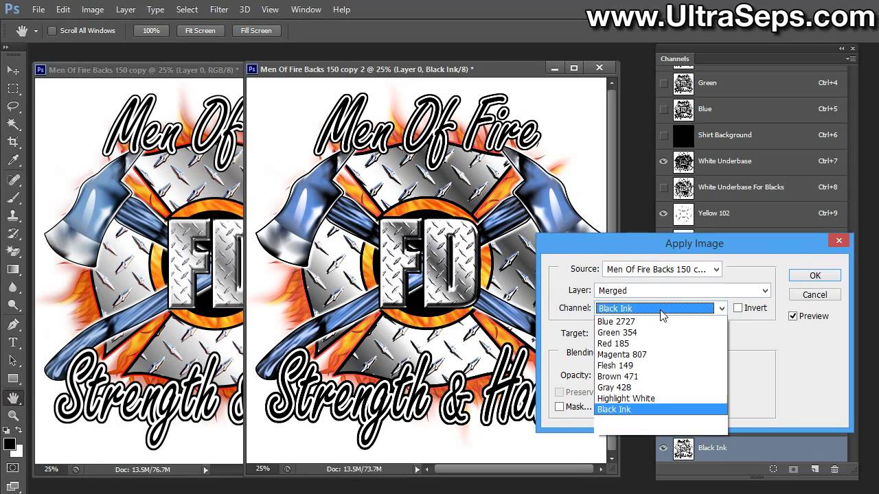The height and width of the screenshot is (494, 879).
Task: Click the Fill Screen button
Action: 256,31
